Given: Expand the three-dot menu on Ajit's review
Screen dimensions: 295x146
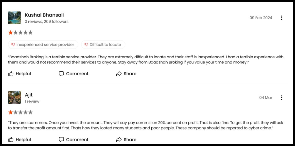Looking at the screenshot, I should coord(282,97).
